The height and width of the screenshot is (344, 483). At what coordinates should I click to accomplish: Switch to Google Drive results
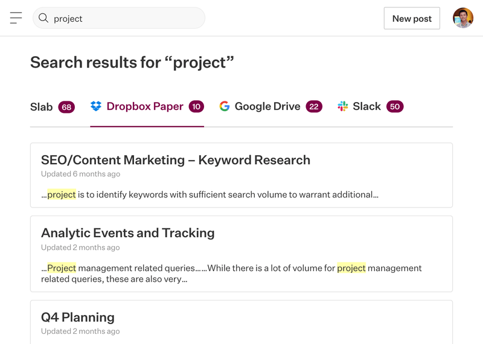pyautogui.click(x=267, y=106)
